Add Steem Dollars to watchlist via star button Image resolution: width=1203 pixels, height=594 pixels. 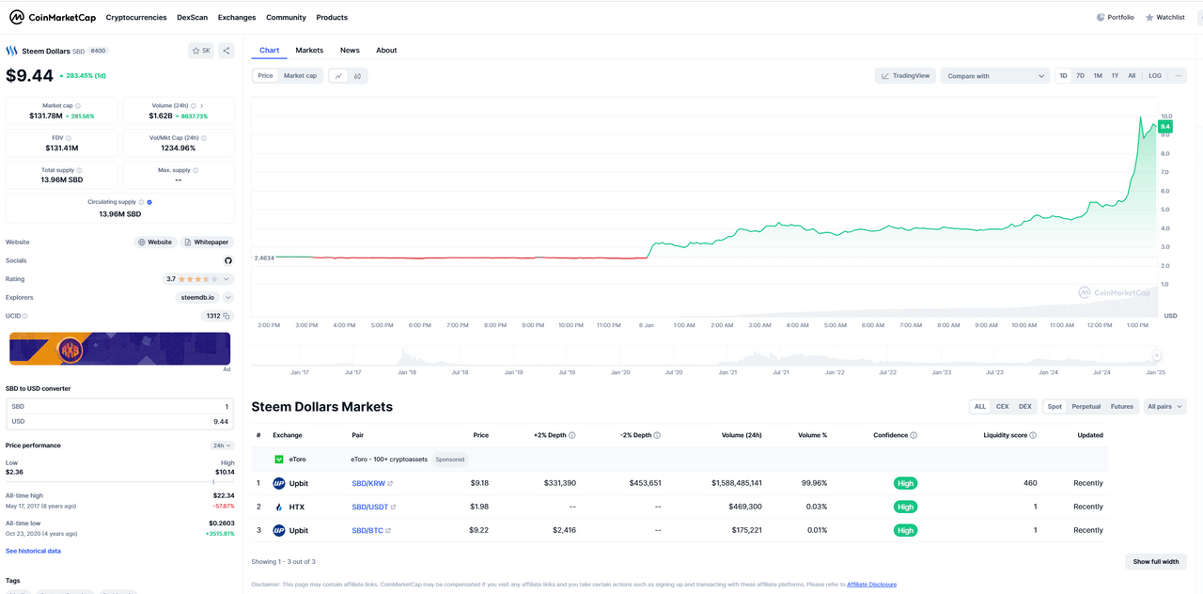coord(201,51)
